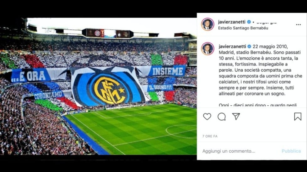Like the post with the heart icon

click(x=207, y=117)
